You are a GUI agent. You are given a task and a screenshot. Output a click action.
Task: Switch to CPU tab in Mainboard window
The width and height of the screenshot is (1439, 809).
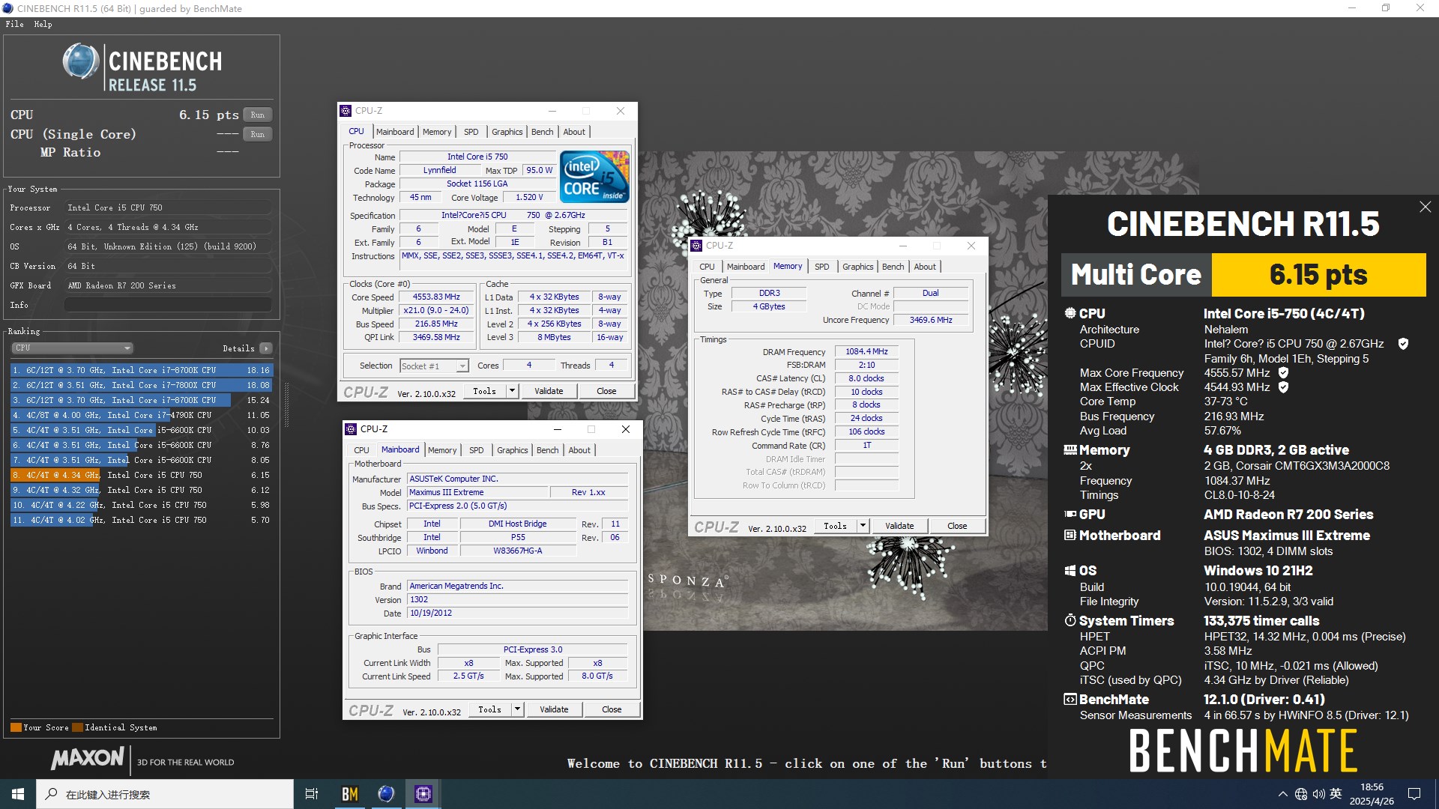[x=361, y=450]
